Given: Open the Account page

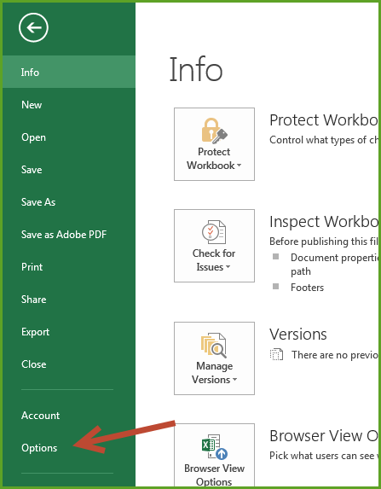Looking at the screenshot, I should [69, 415].
